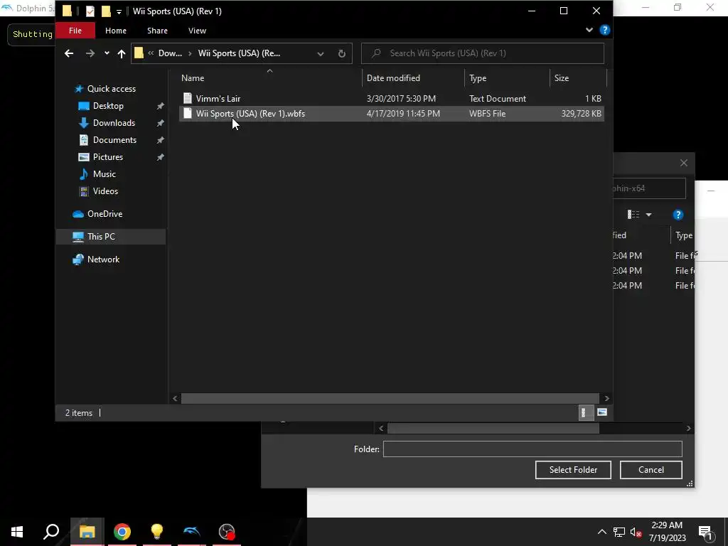The width and height of the screenshot is (728, 546).
Task: Unpin Desktop using its pin icon
Action: (x=160, y=106)
